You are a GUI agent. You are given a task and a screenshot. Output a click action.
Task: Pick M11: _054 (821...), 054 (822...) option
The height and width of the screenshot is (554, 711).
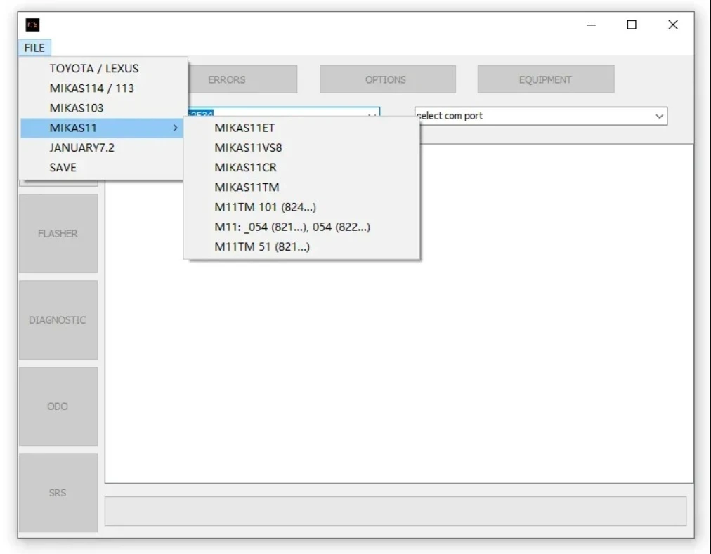click(301, 227)
